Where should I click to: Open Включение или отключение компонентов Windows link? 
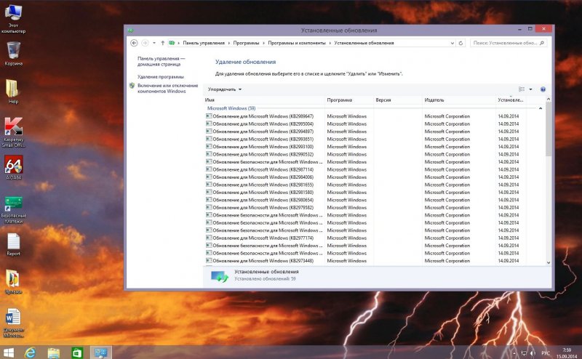point(168,88)
